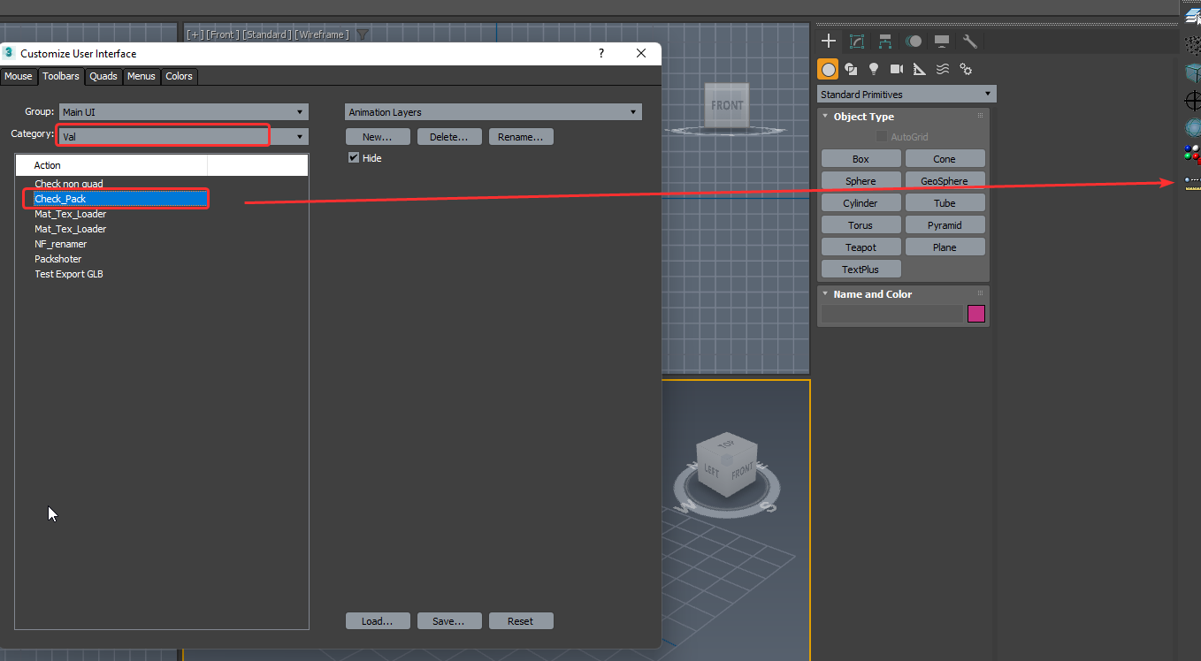1201x661 pixels.
Task: Choose the Tube object type
Action: (945, 203)
